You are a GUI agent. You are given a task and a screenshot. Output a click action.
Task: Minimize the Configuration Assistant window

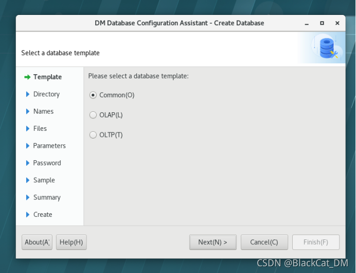point(307,23)
